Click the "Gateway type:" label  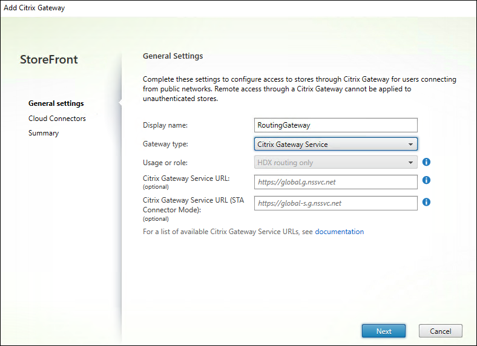tap(165, 144)
